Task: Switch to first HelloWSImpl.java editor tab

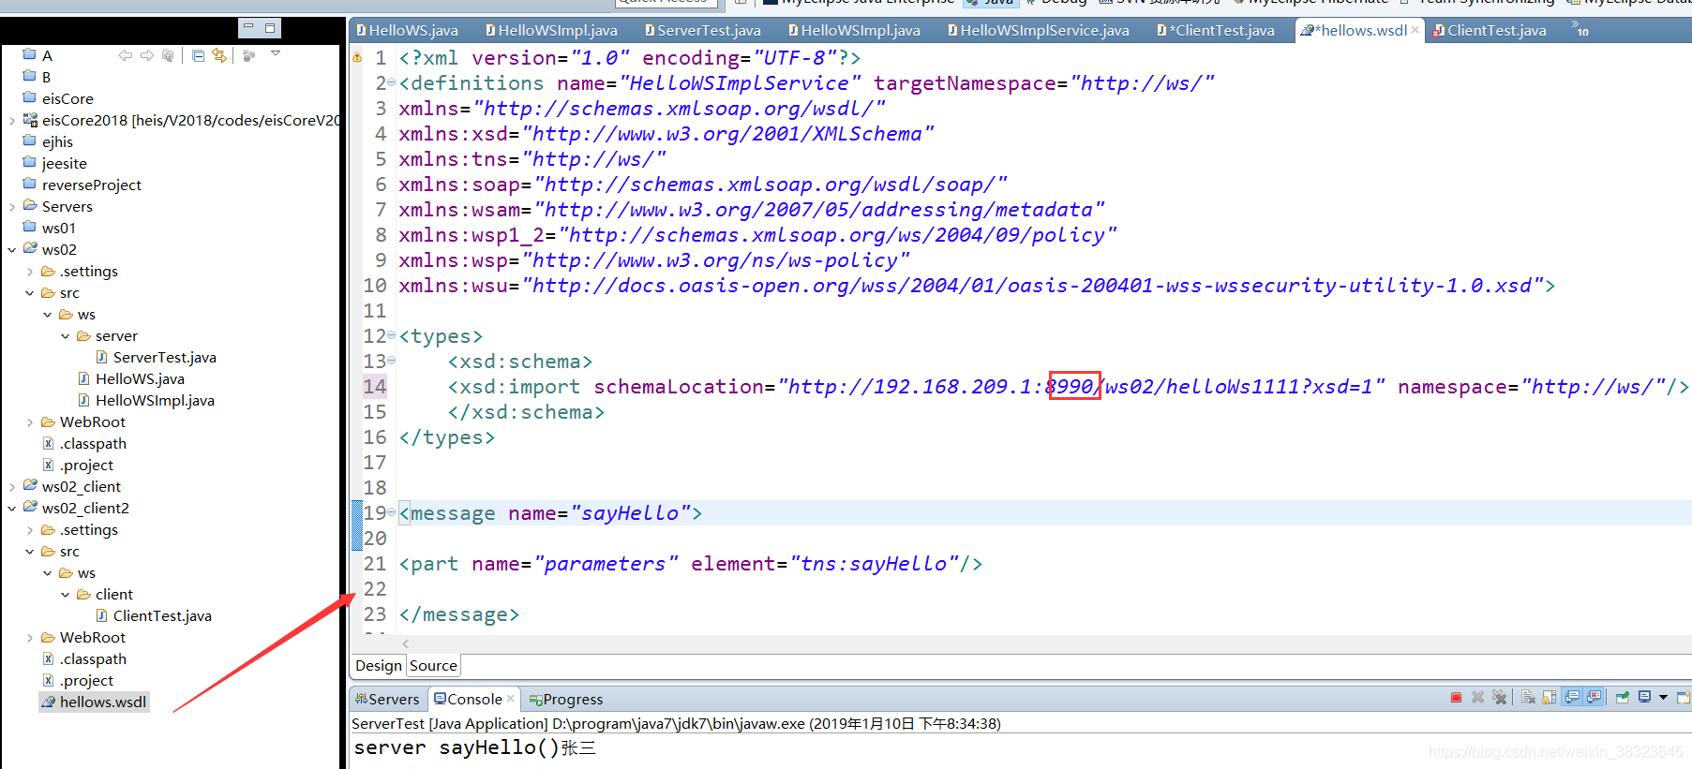Action: [x=550, y=31]
